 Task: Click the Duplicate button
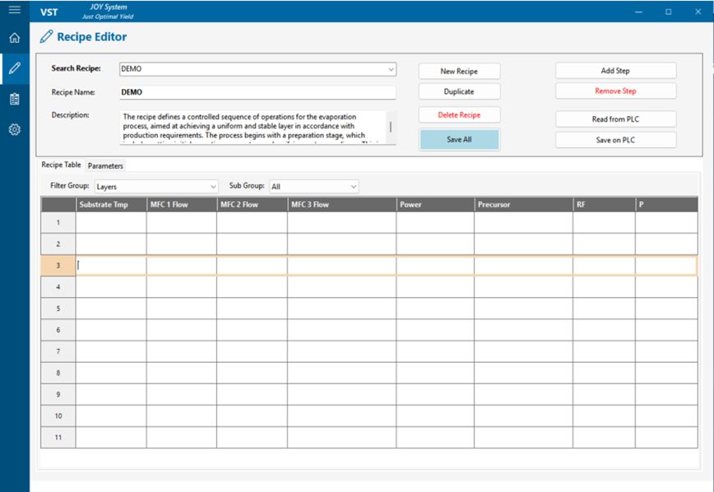click(x=459, y=91)
